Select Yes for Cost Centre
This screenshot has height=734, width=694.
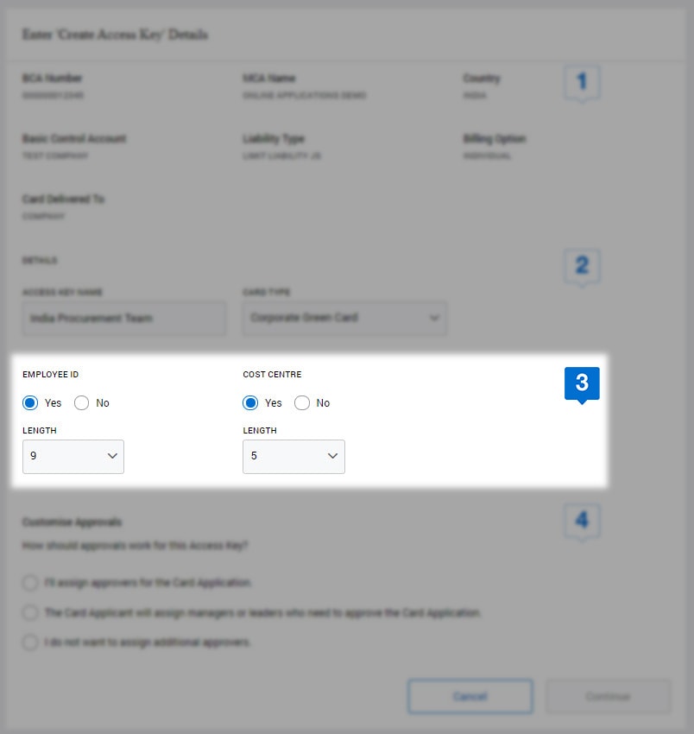(x=251, y=402)
